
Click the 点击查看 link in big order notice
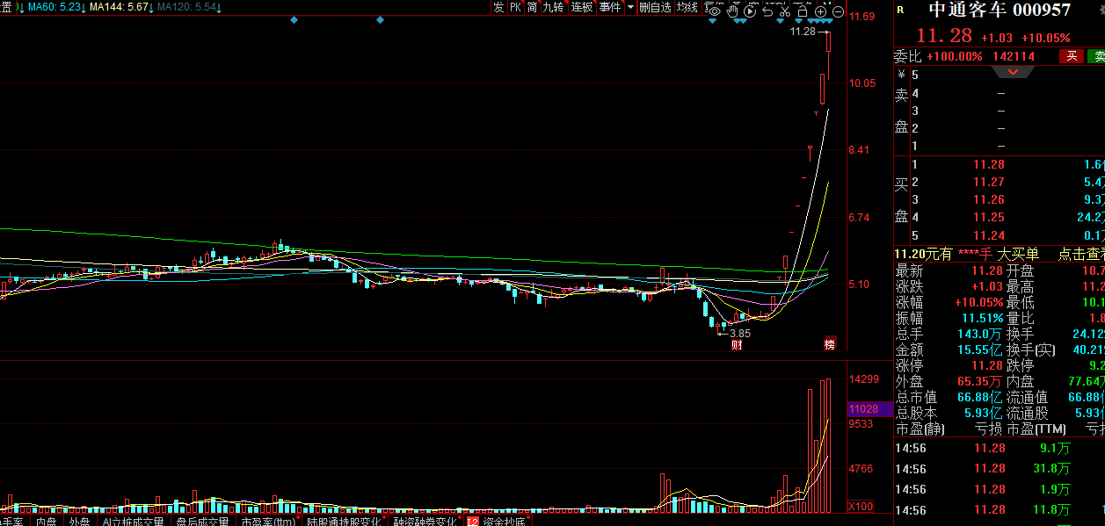1080,254
